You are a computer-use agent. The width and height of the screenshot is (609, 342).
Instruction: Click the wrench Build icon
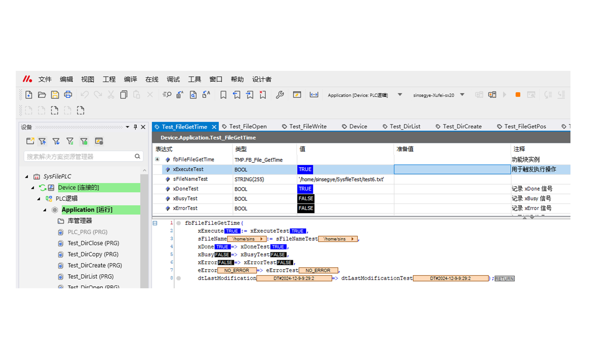click(280, 95)
